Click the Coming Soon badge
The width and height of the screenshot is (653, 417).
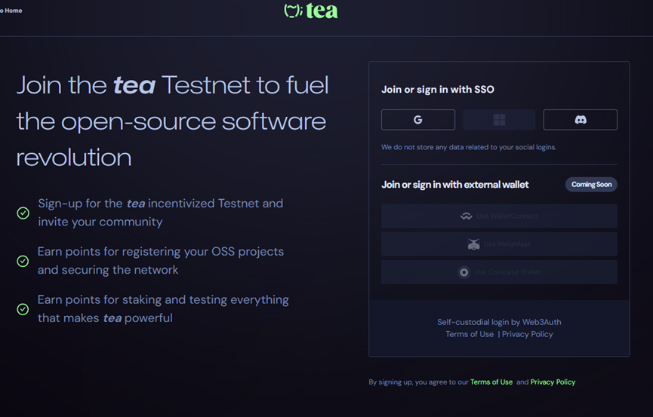pyautogui.click(x=591, y=185)
